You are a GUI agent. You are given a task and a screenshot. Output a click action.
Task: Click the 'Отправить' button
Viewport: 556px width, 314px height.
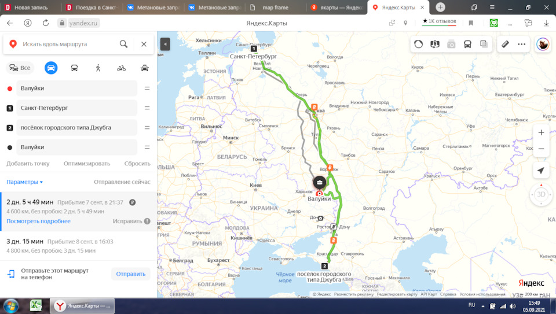coord(131,274)
